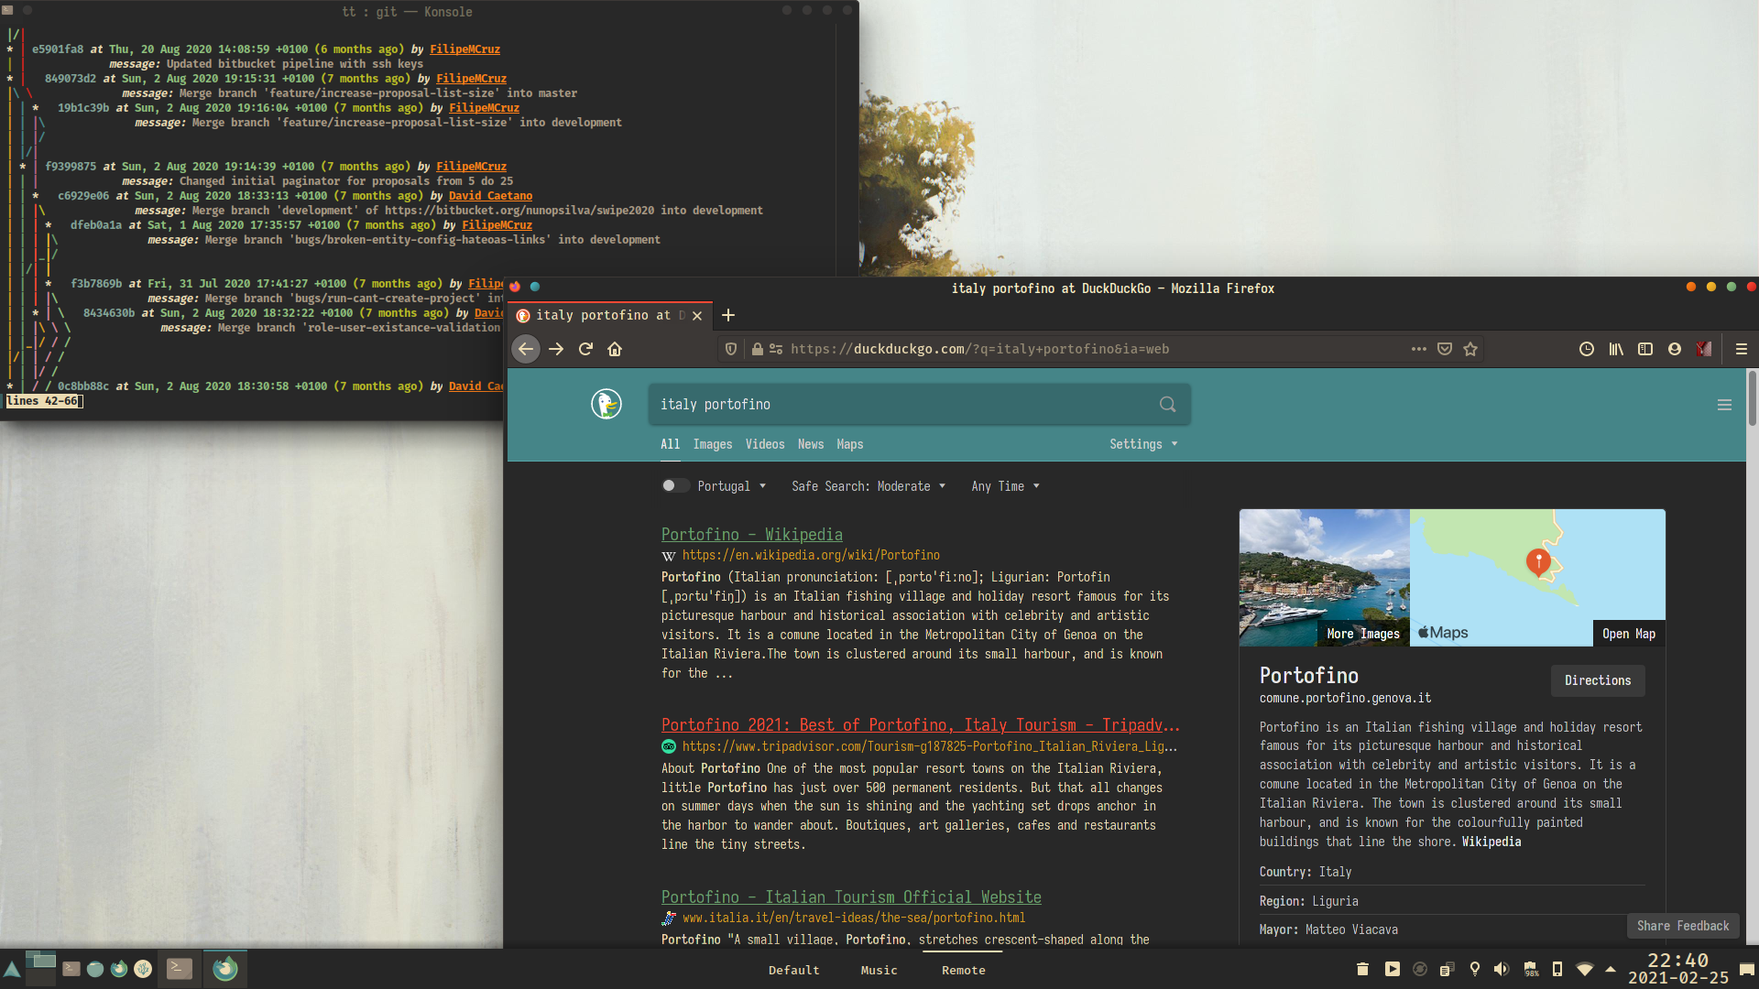Open the Any Time filter dropdown
Screen dimensions: 1759x989
point(1005,486)
